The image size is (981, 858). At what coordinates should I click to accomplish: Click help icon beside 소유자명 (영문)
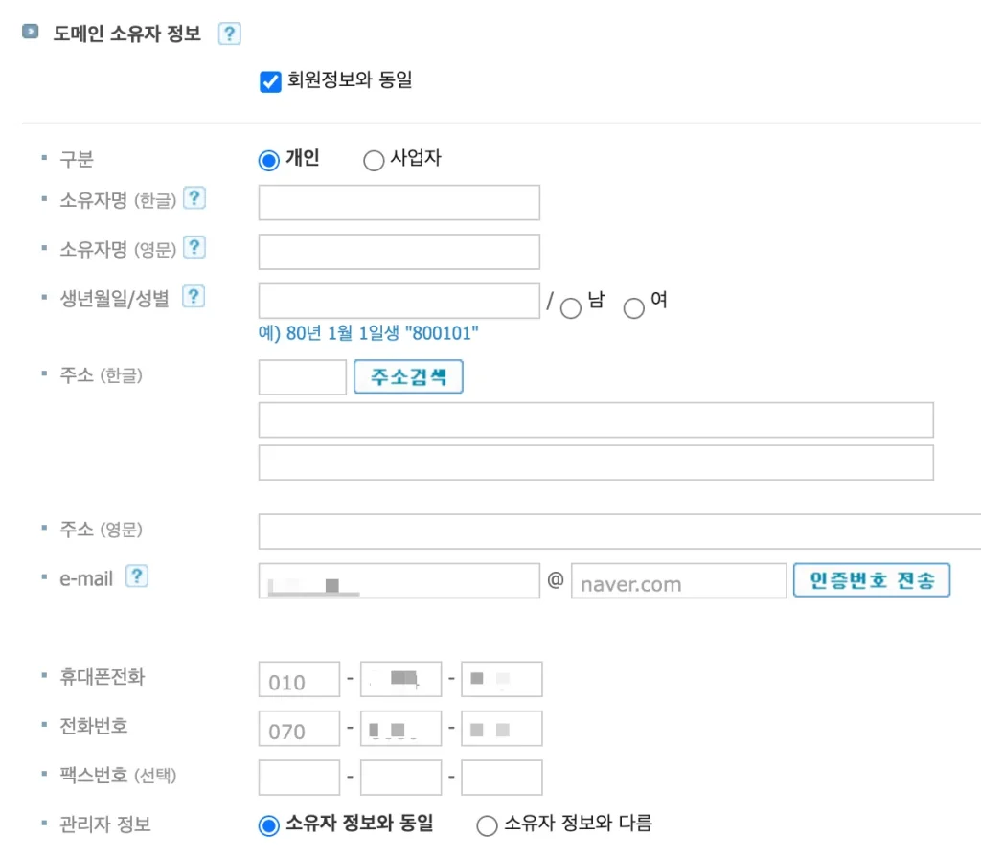point(194,248)
